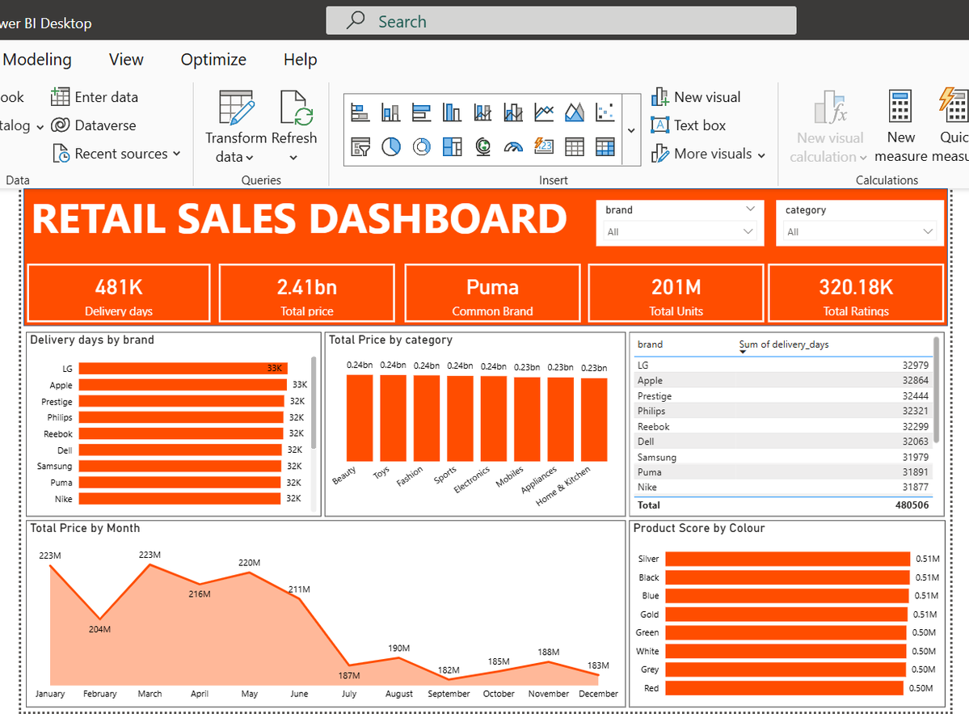
Task: Select the 2.41bn Total price card
Action: (x=306, y=293)
